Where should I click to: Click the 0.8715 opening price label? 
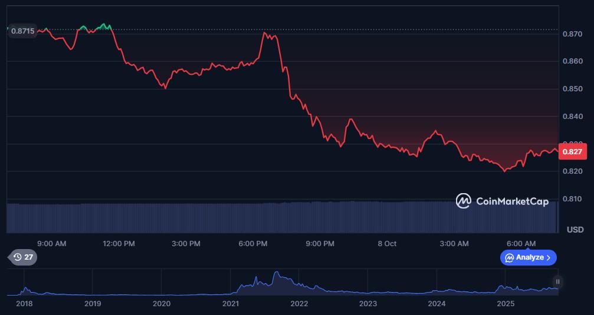coord(22,31)
